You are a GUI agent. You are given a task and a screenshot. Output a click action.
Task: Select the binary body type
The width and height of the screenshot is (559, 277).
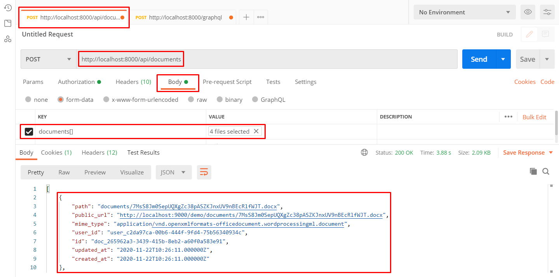220,99
